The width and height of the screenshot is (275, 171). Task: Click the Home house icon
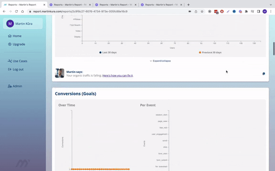(10, 36)
